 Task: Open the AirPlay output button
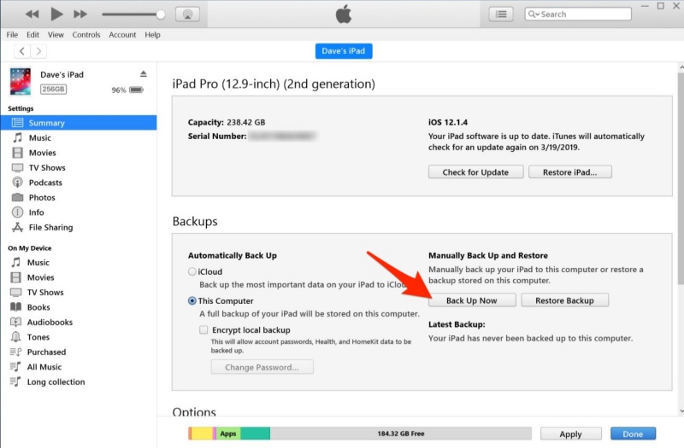187,15
